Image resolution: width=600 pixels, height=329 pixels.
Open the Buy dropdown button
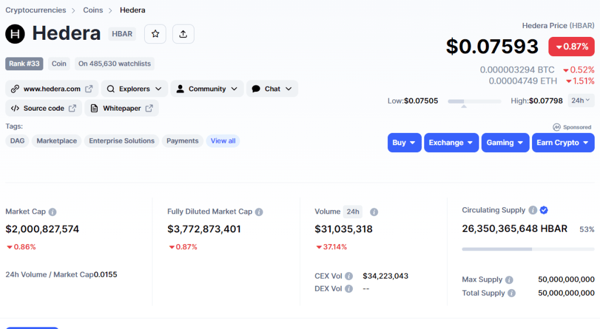click(x=404, y=142)
